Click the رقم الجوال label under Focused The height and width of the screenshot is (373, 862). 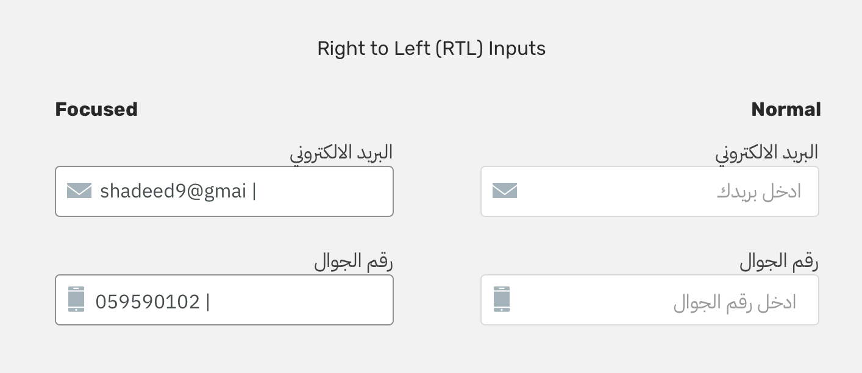(x=354, y=262)
